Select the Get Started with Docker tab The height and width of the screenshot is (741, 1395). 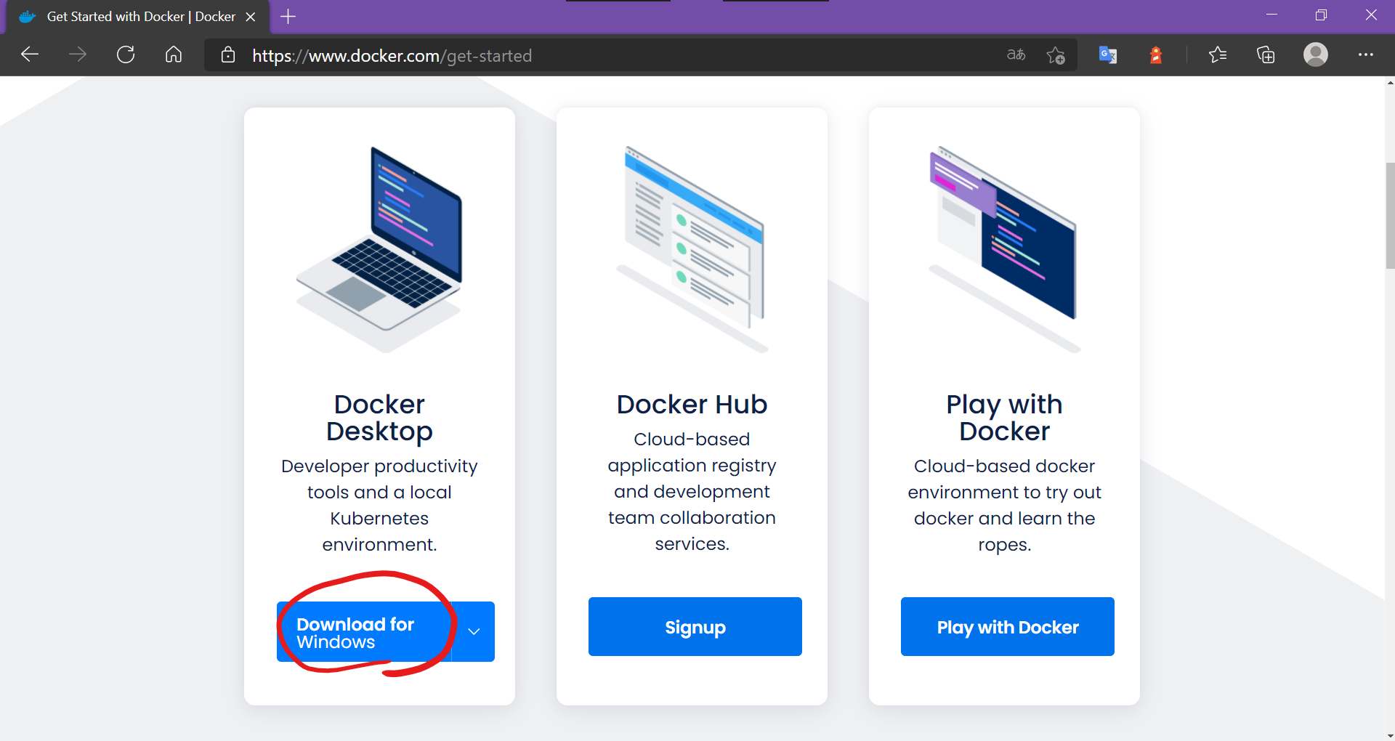tap(138, 17)
